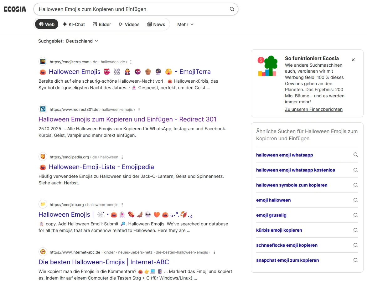Select the Web tab

coord(47,24)
